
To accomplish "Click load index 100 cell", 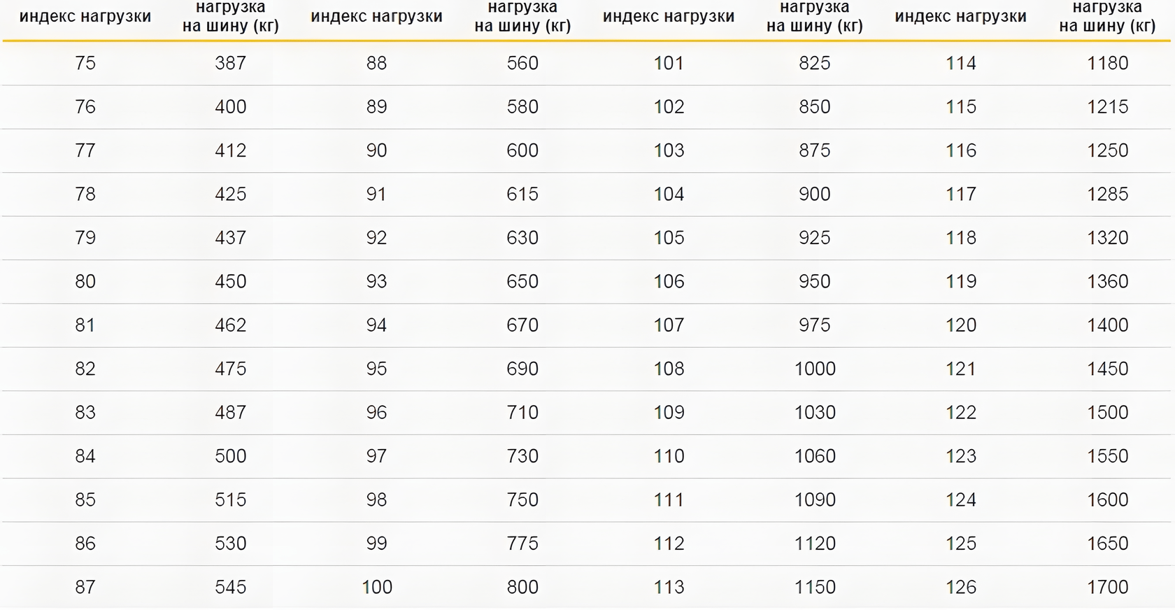I will click(377, 587).
